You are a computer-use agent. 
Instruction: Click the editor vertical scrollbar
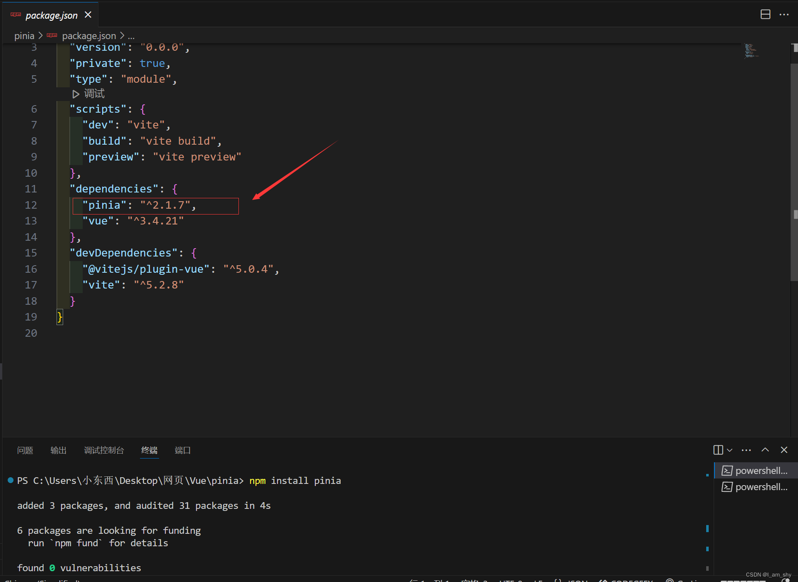point(794,166)
